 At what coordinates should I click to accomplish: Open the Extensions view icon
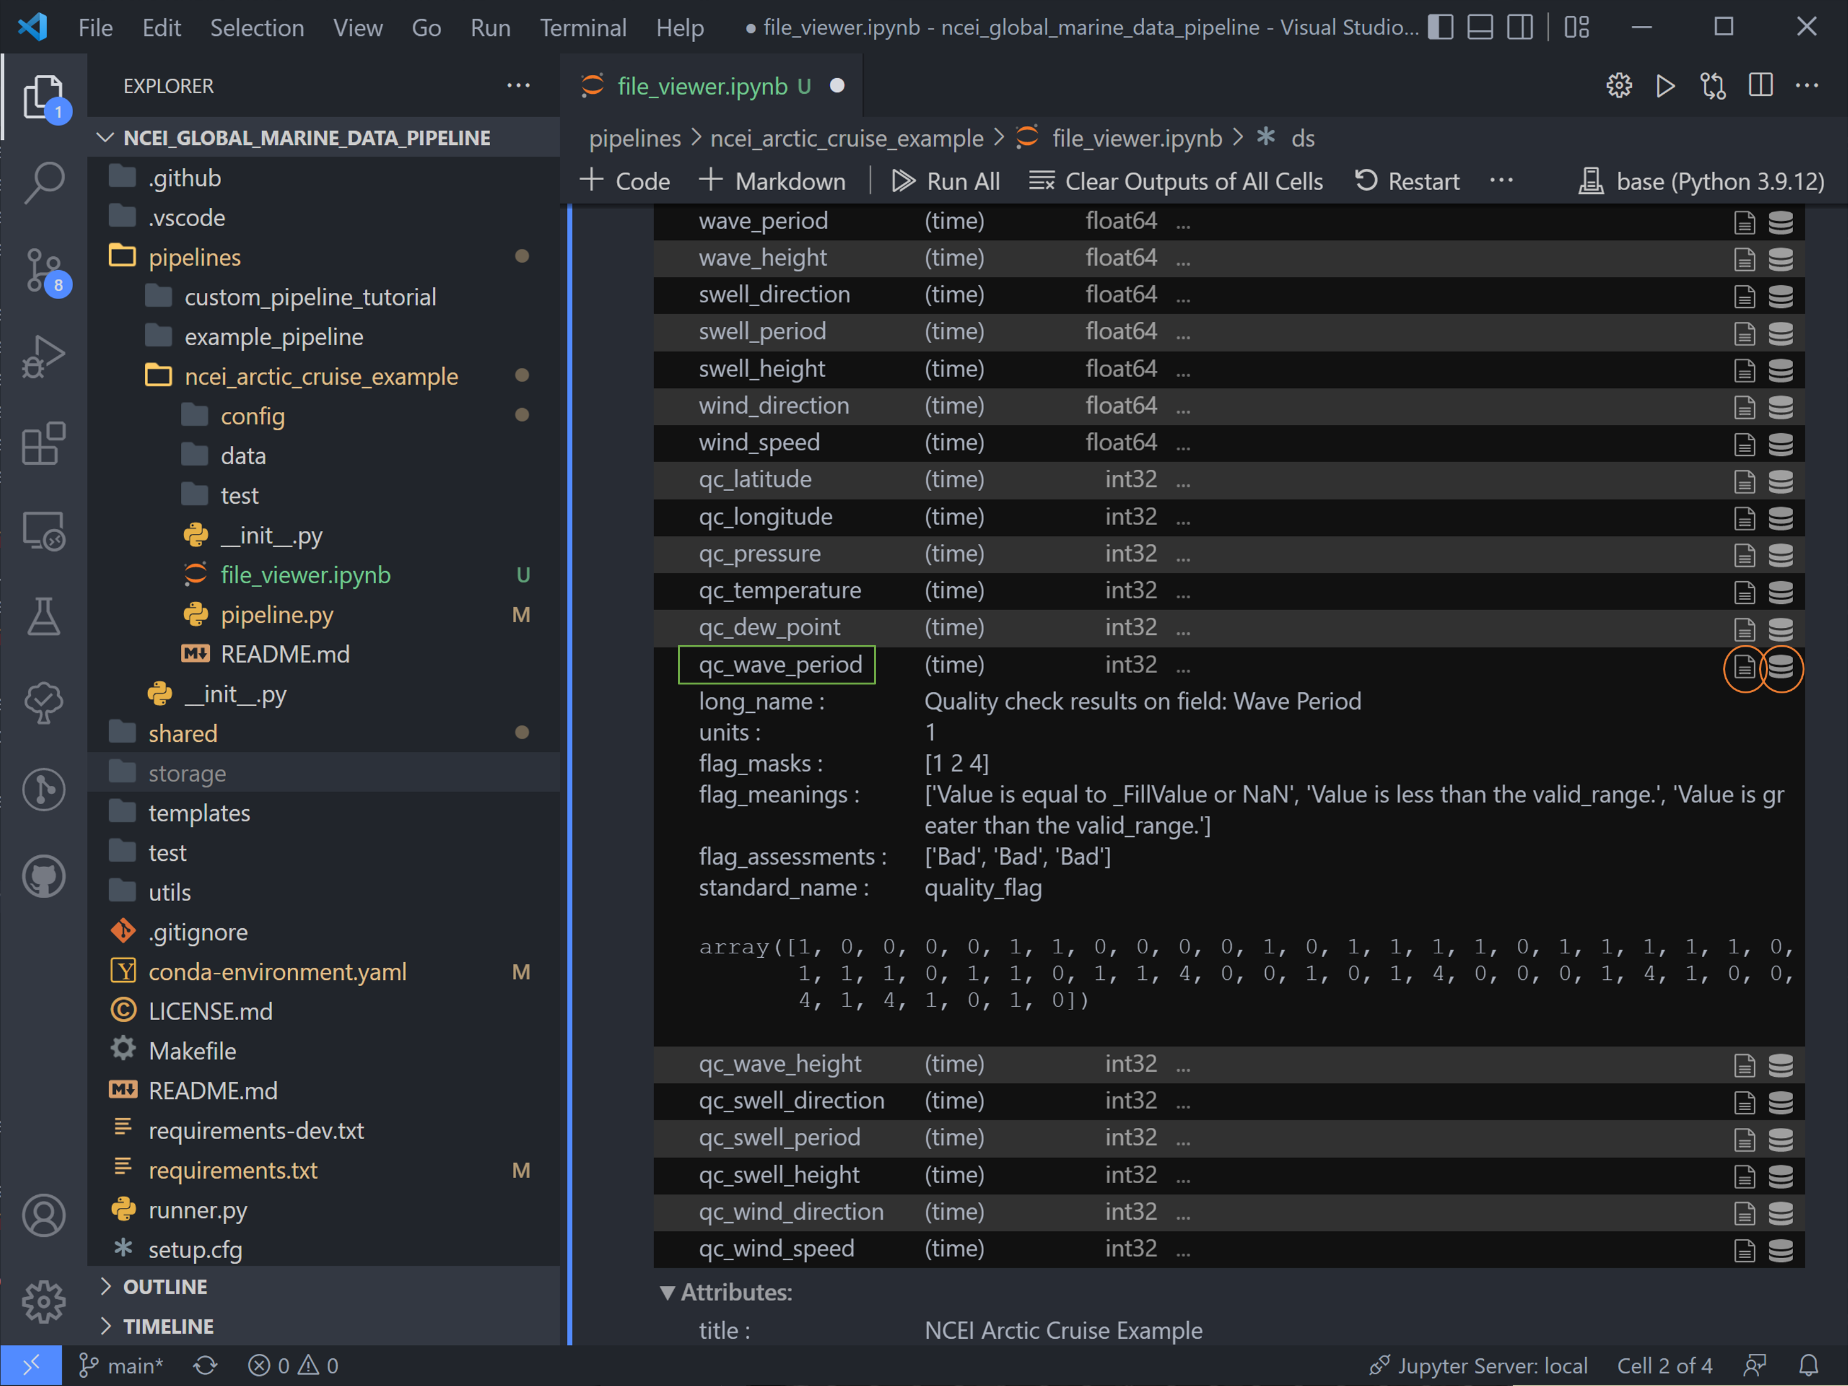[43, 443]
